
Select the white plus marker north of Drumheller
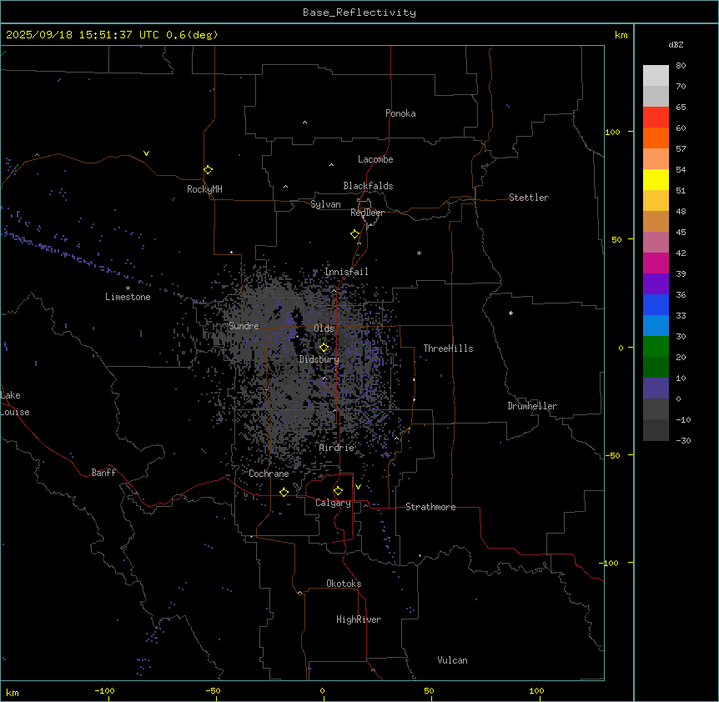[511, 313]
